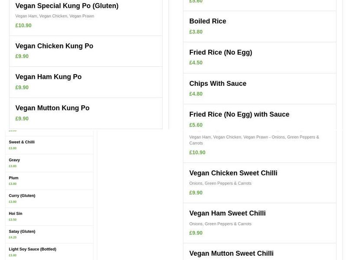Open Vegan Chicken Sweet Chilli item

(x=233, y=173)
